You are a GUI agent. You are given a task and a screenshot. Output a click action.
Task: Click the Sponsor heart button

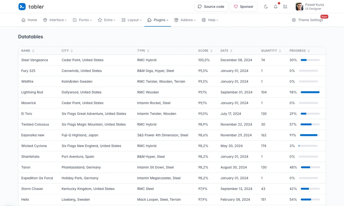click(244, 7)
